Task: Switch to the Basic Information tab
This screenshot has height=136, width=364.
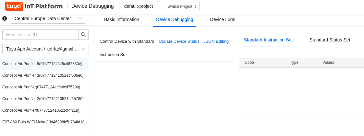Action: pyautogui.click(x=122, y=20)
